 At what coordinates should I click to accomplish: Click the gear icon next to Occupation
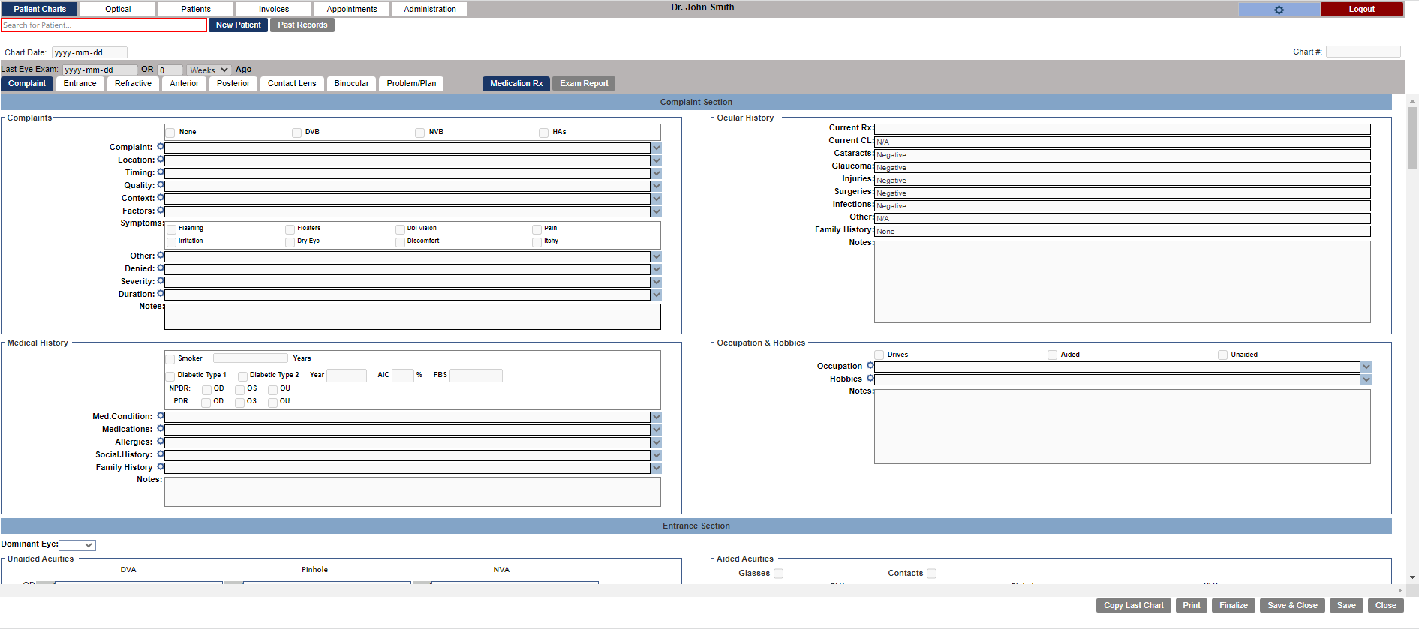click(870, 366)
